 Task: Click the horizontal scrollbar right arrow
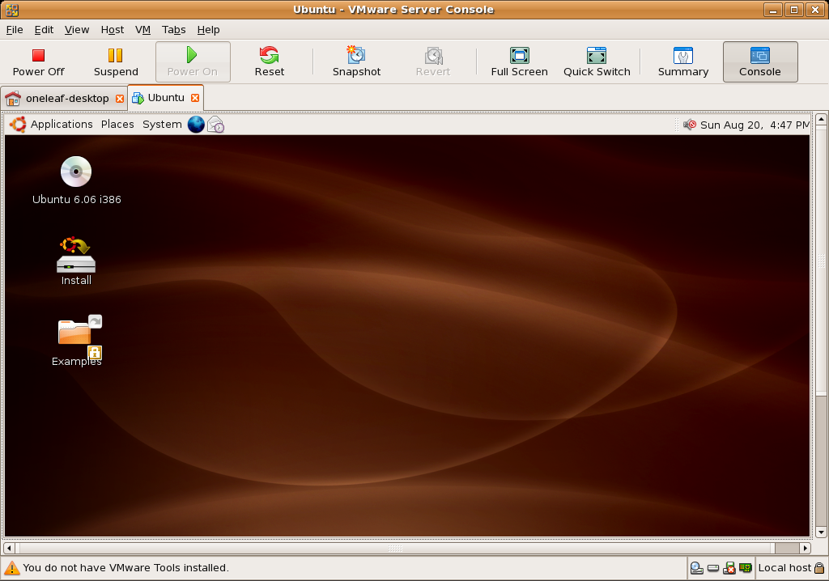coord(806,548)
